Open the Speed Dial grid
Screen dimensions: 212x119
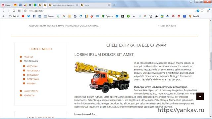coord(19,11)
